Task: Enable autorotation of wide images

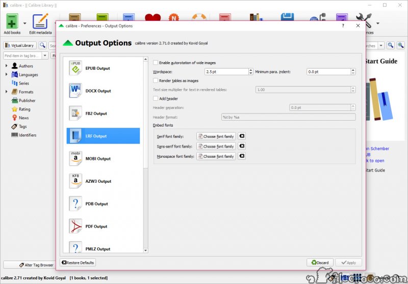Action: click(x=156, y=63)
